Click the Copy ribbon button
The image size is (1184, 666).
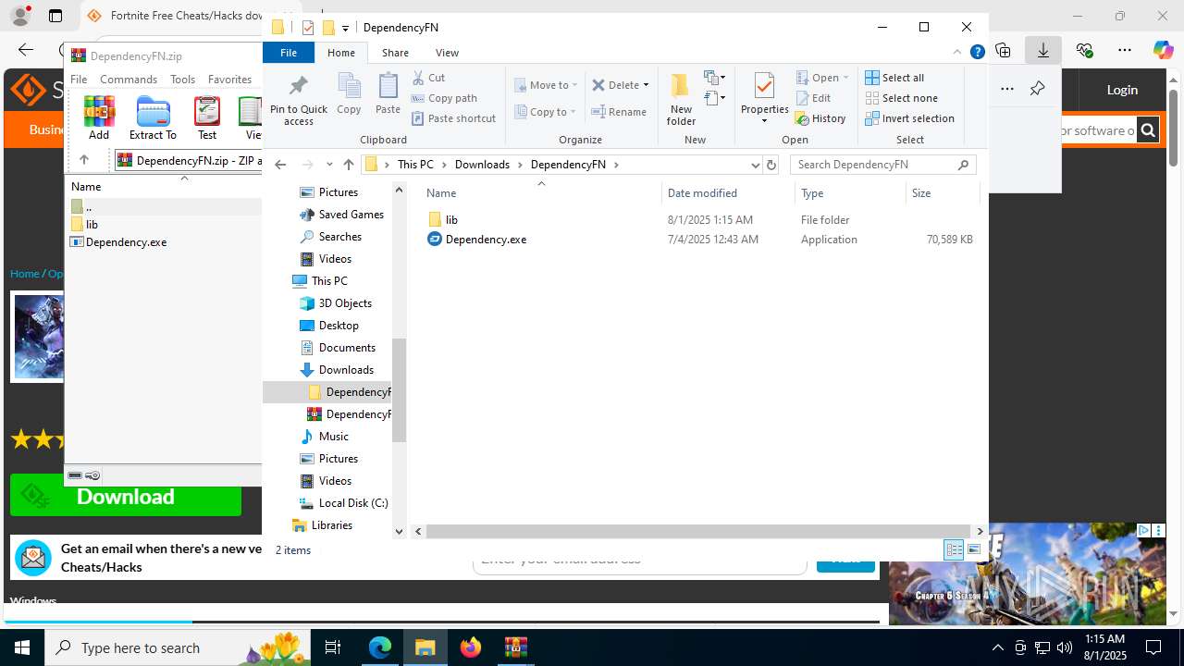tap(349, 94)
